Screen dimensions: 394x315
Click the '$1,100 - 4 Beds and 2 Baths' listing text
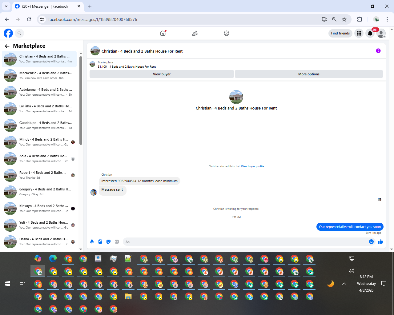[127, 66]
